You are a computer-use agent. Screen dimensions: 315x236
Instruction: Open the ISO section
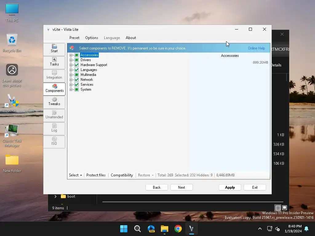click(x=54, y=141)
